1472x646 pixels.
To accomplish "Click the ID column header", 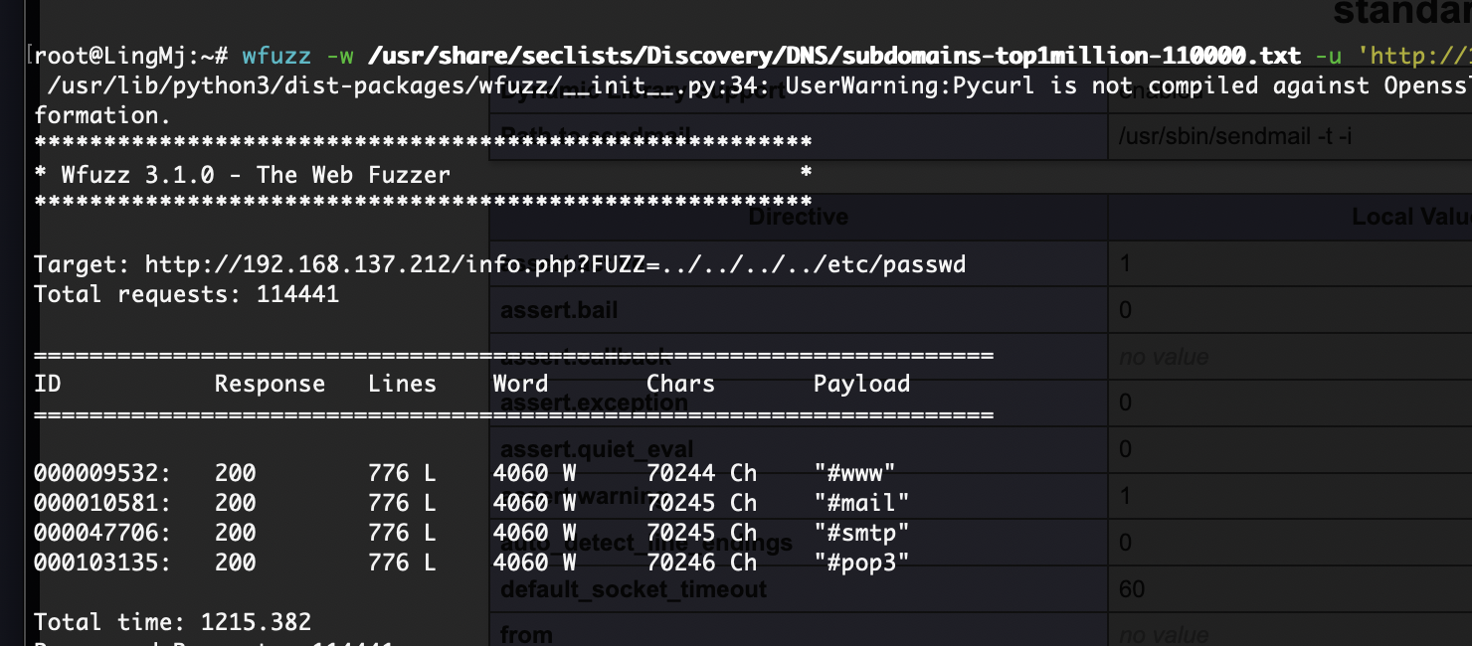I will [47, 384].
